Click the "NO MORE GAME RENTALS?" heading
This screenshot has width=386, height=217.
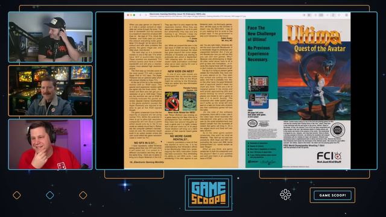click(x=181, y=137)
